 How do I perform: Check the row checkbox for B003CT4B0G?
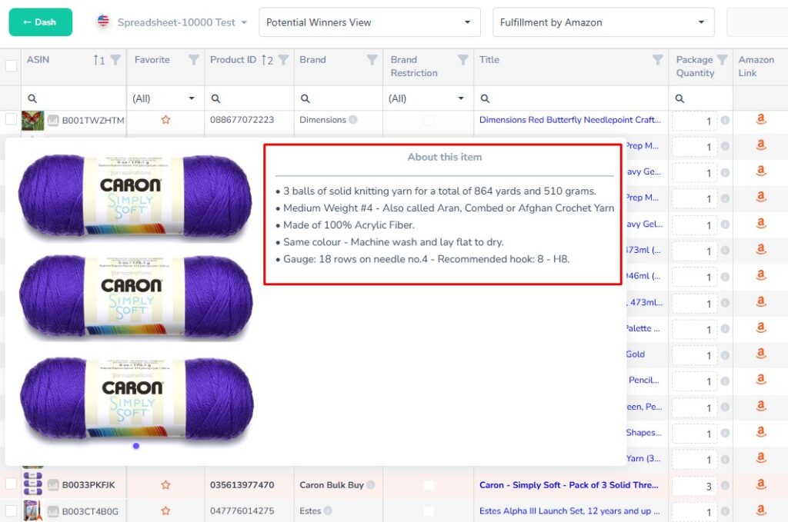tap(11, 510)
